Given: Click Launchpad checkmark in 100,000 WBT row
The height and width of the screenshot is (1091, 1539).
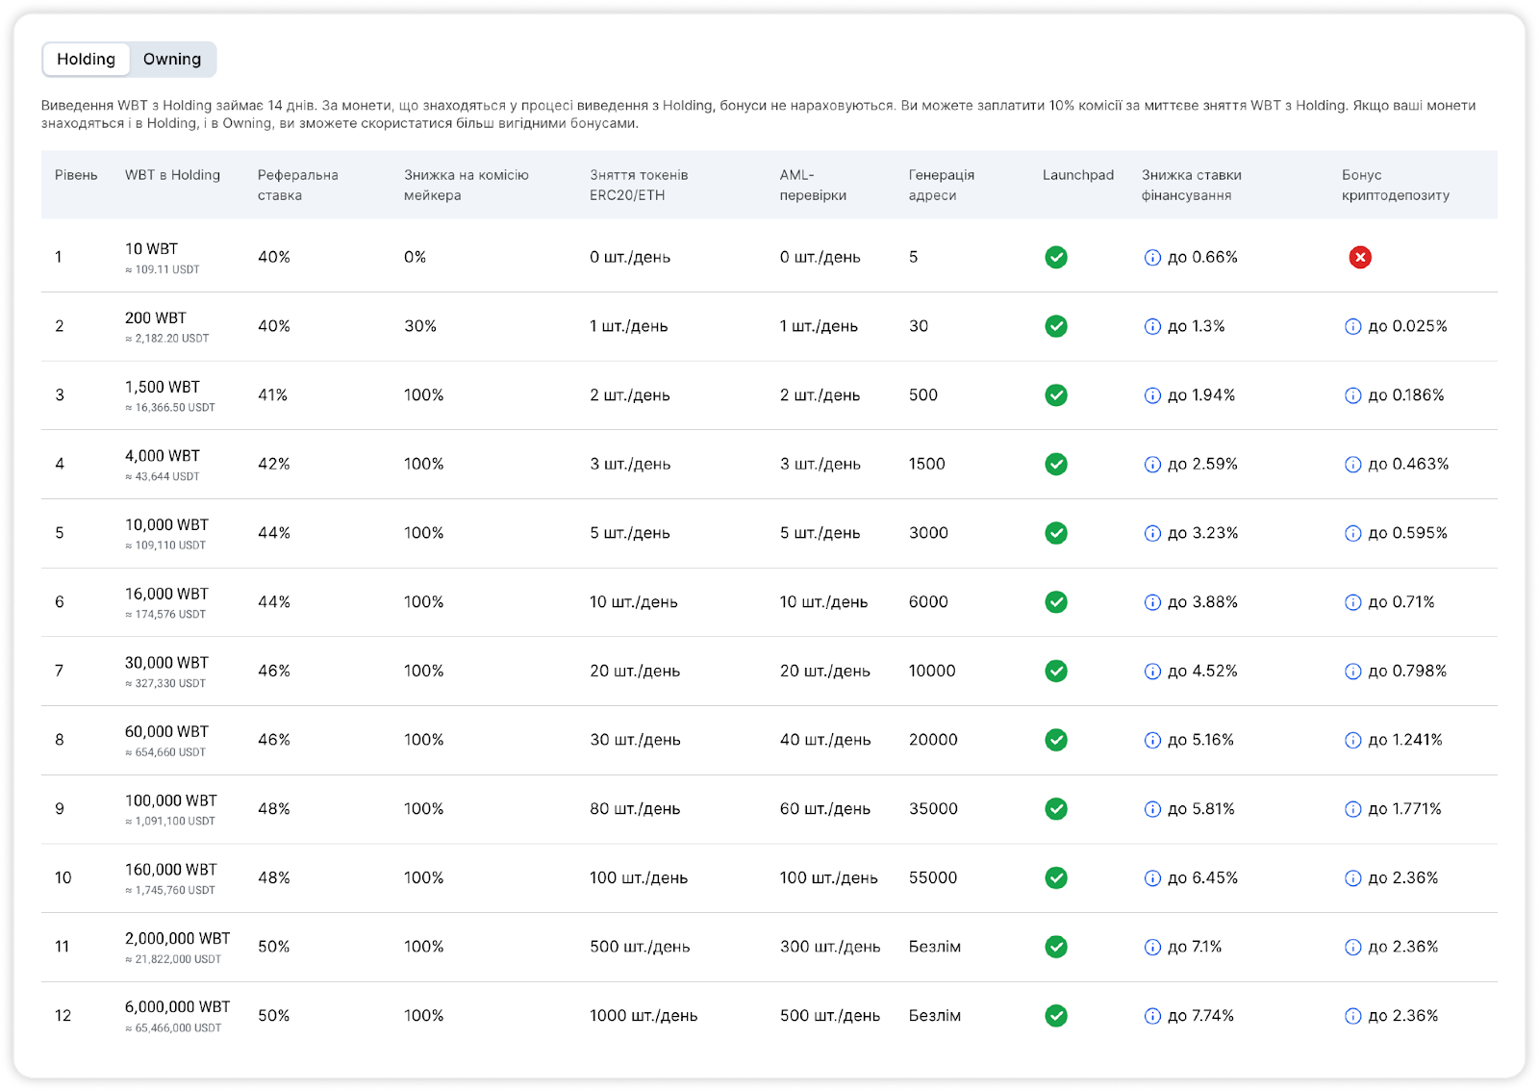Looking at the screenshot, I should click(x=1056, y=809).
